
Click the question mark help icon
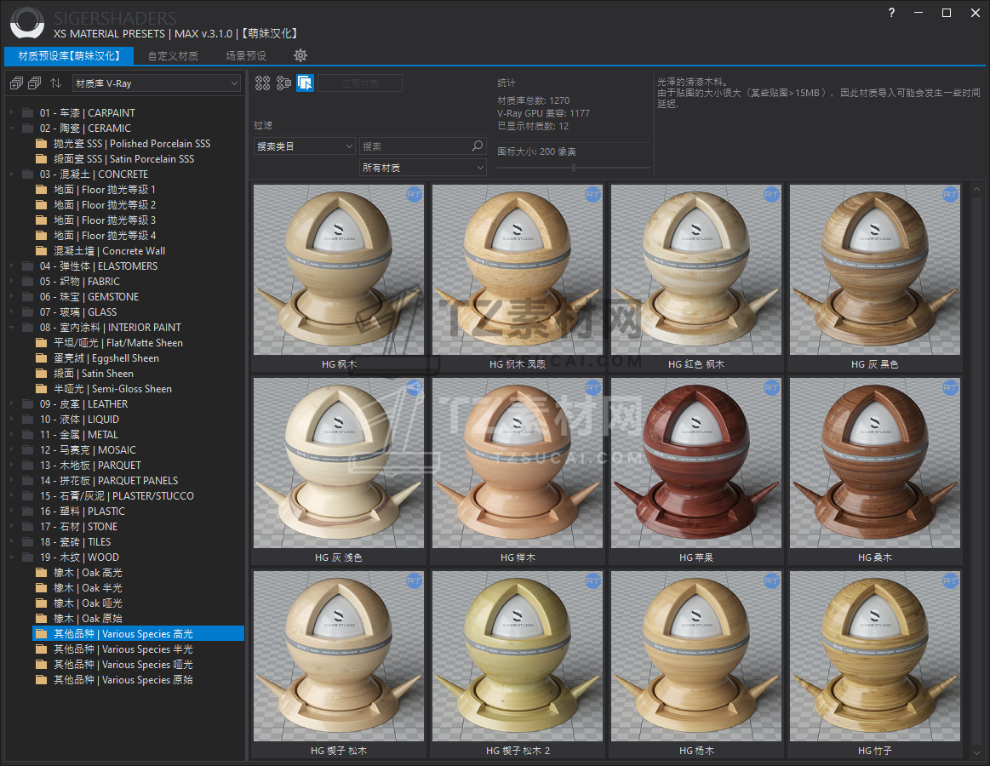(x=891, y=13)
